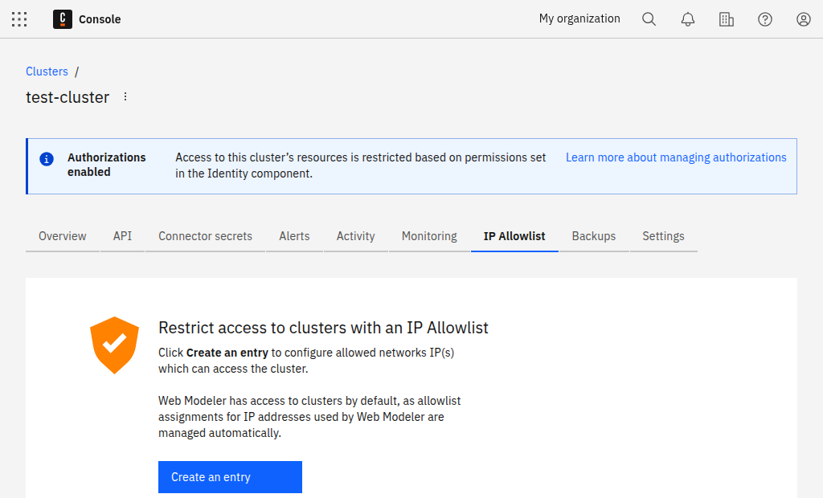Image resolution: width=823 pixels, height=498 pixels.
Task: Click the Camunda Console logo
Action: tap(63, 19)
